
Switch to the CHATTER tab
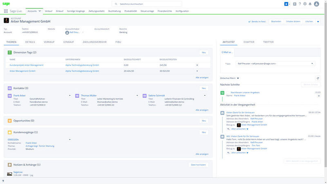point(249,42)
